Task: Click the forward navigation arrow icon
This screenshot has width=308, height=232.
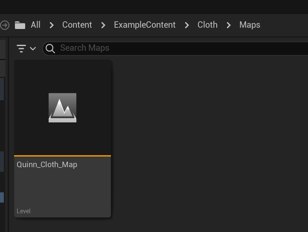Action: click(5, 25)
